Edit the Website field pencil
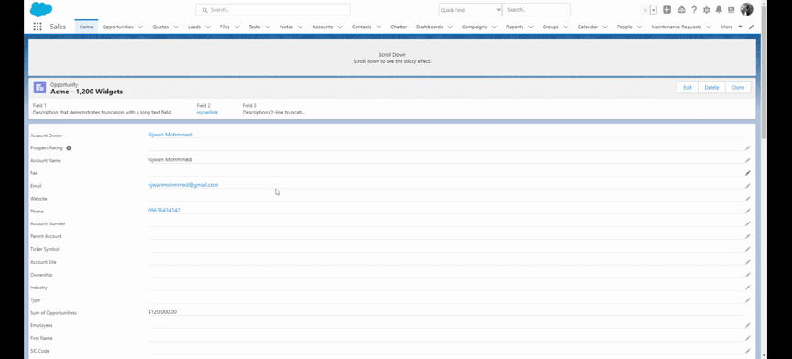 coord(748,199)
